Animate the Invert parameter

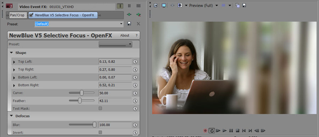coord(135,133)
